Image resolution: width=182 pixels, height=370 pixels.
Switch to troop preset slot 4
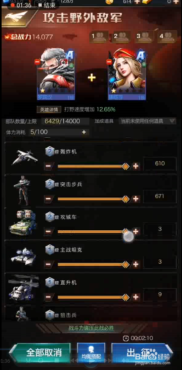pyautogui.click(x=167, y=37)
